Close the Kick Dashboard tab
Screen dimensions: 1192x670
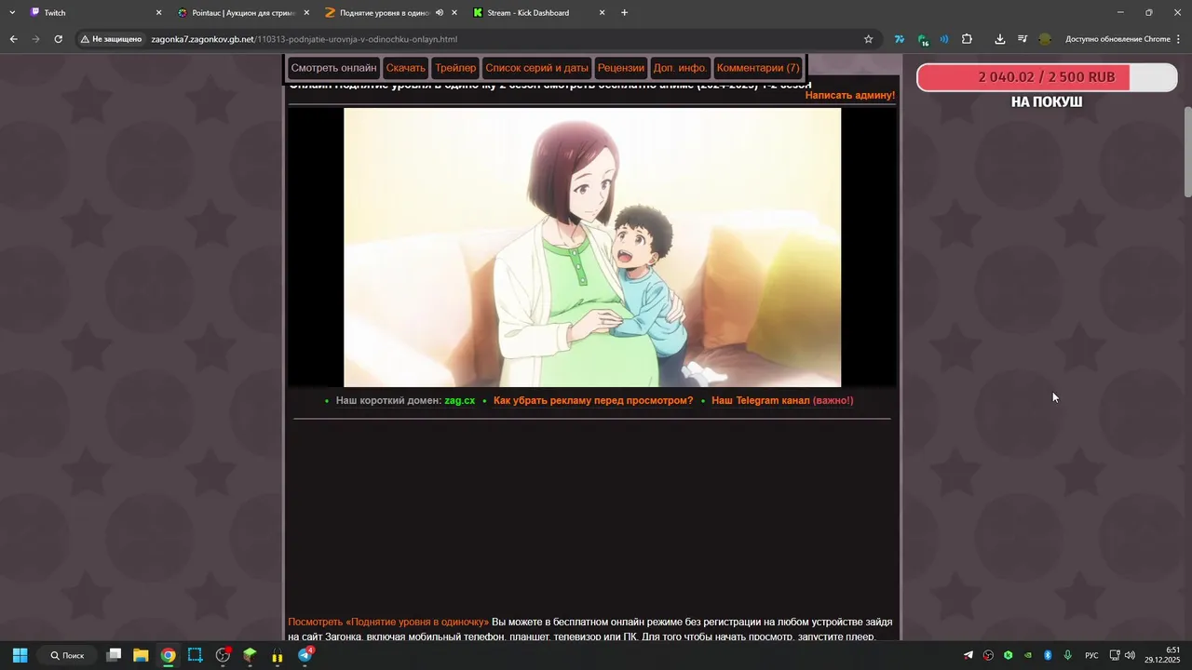pos(602,13)
